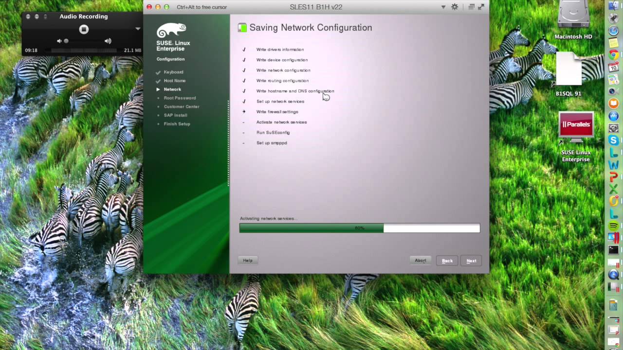Select Customer Center step in sidebar
Image resolution: width=623 pixels, height=350 pixels.
182,107
